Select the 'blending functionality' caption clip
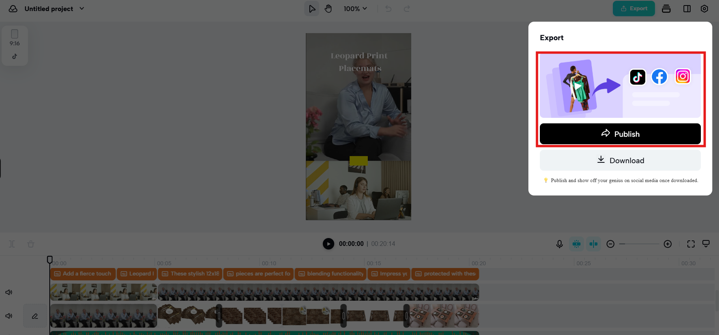This screenshot has width=719, height=335. (x=331, y=274)
